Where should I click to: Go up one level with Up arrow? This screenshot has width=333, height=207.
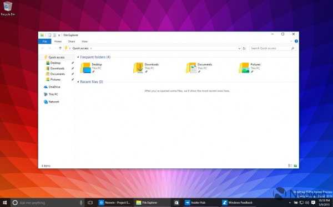(60, 48)
